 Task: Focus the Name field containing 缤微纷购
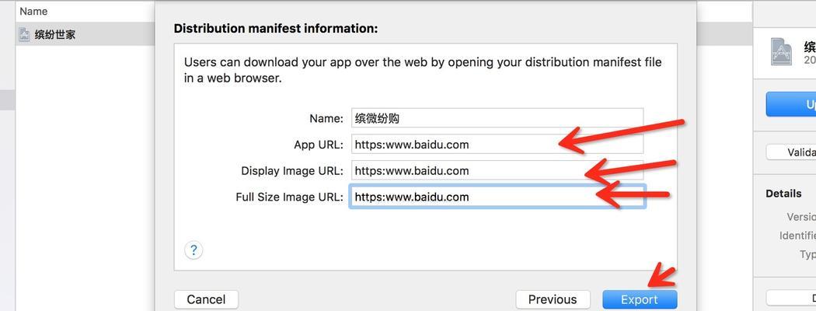[497, 118]
